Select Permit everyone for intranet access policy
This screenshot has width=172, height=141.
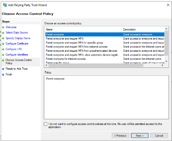pyautogui.click(x=105, y=59)
